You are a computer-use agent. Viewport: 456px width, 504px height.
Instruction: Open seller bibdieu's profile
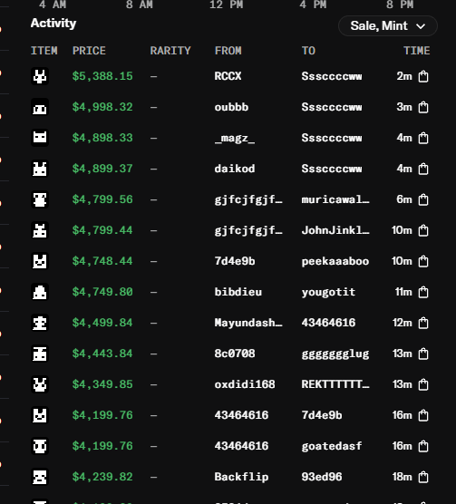coord(238,292)
